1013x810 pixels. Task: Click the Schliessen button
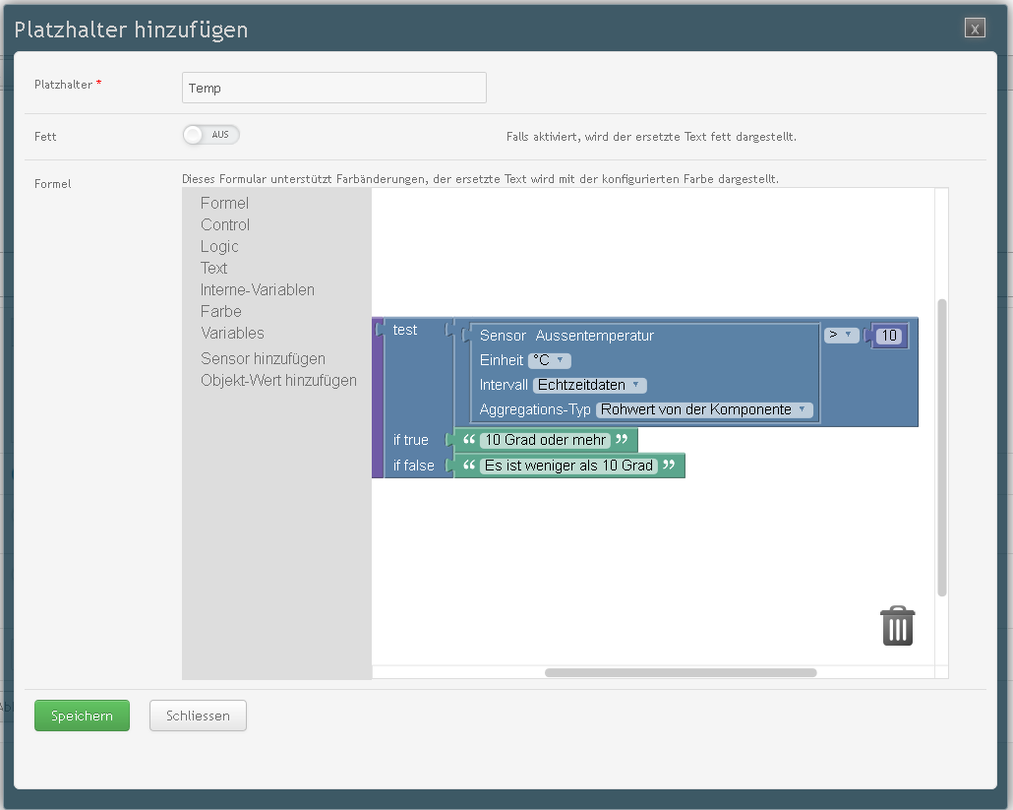198,716
